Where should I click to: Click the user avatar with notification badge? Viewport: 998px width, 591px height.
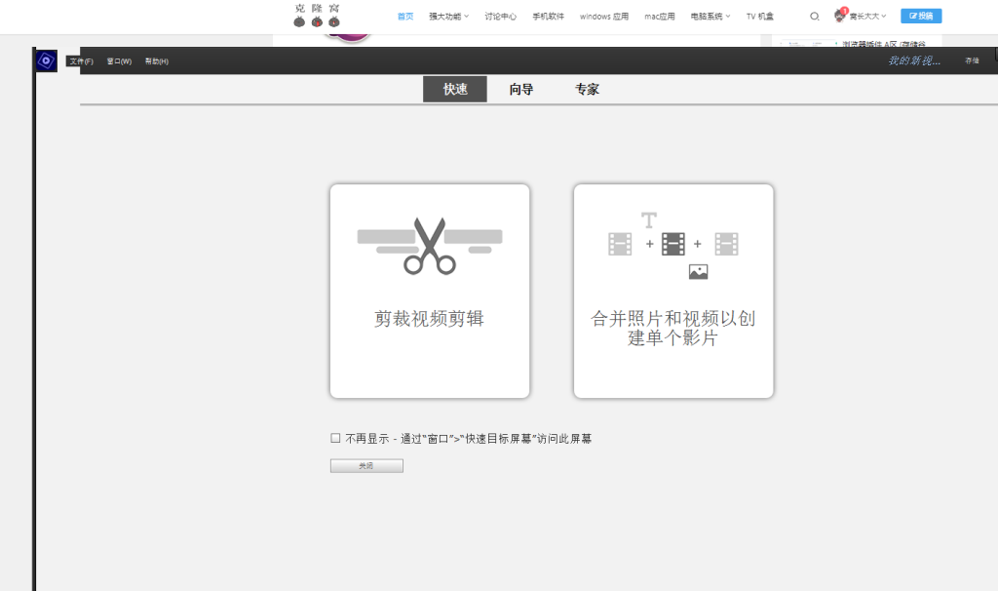840,16
